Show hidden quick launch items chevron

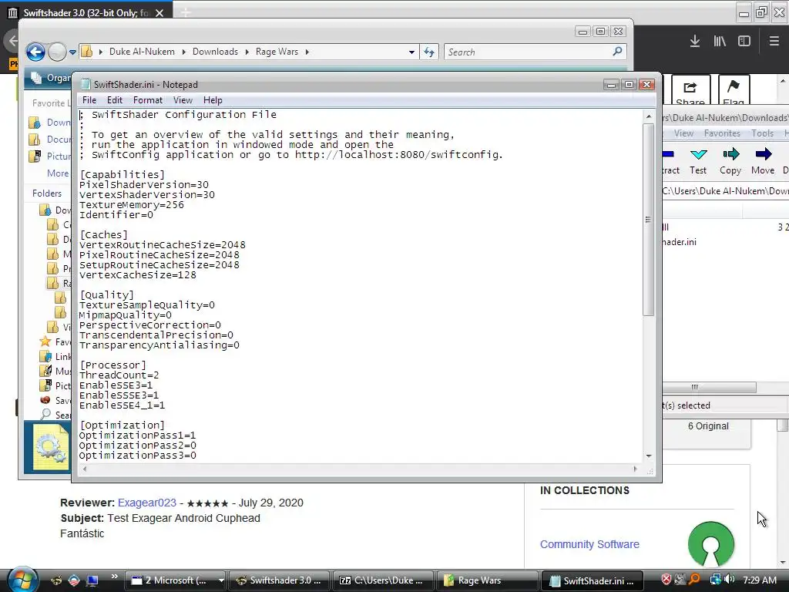coord(114,577)
